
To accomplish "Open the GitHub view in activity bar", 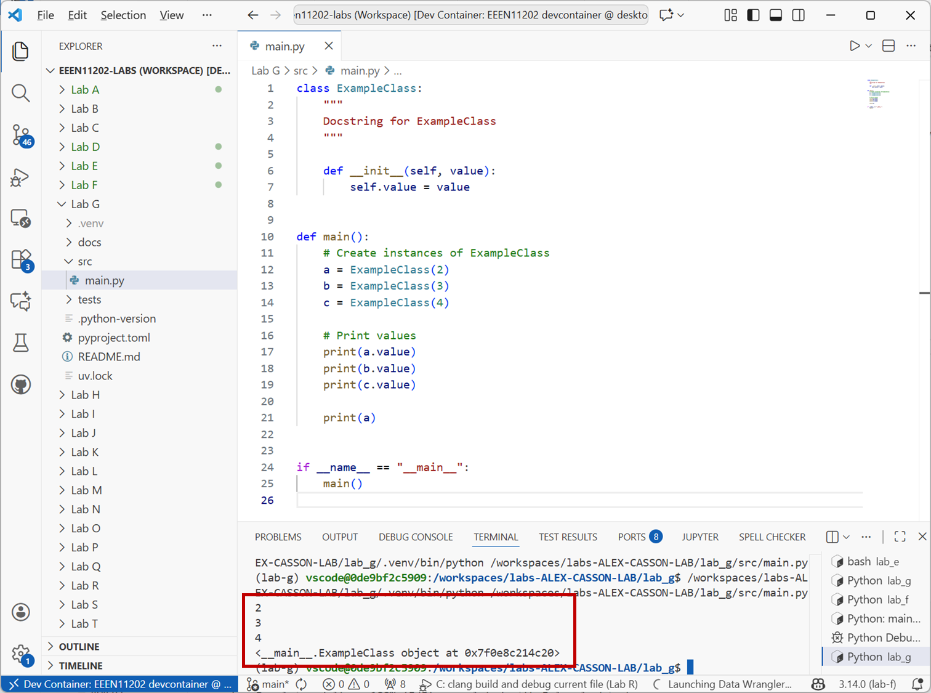I will coord(20,385).
